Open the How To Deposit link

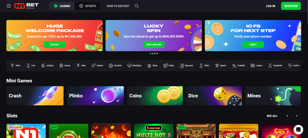[118, 6]
